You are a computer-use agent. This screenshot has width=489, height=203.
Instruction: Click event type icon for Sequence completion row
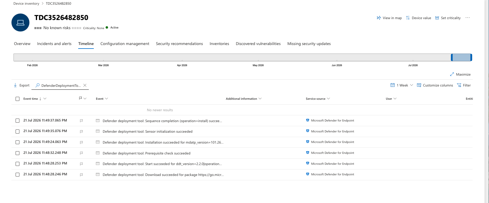click(98, 121)
